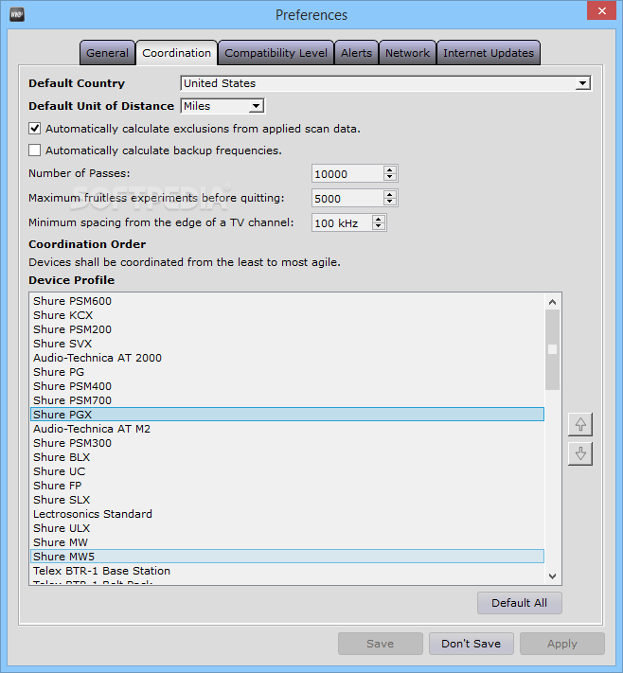Image resolution: width=623 pixels, height=673 pixels.
Task: Click the Number of Passes value field
Action: coord(347,174)
